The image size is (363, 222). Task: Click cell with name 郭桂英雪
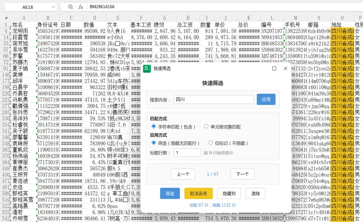tap(24, 199)
